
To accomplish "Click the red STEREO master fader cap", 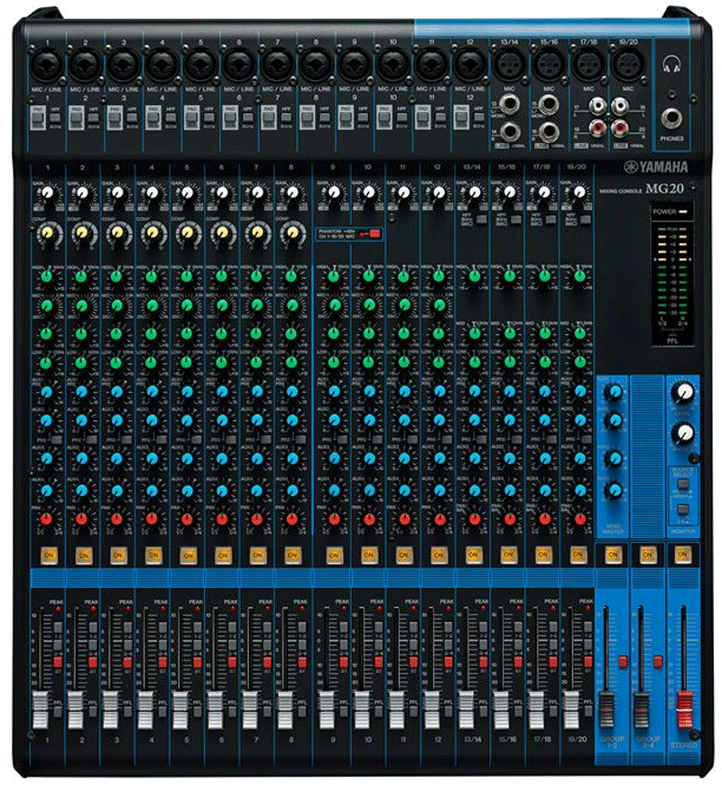I will (684, 710).
